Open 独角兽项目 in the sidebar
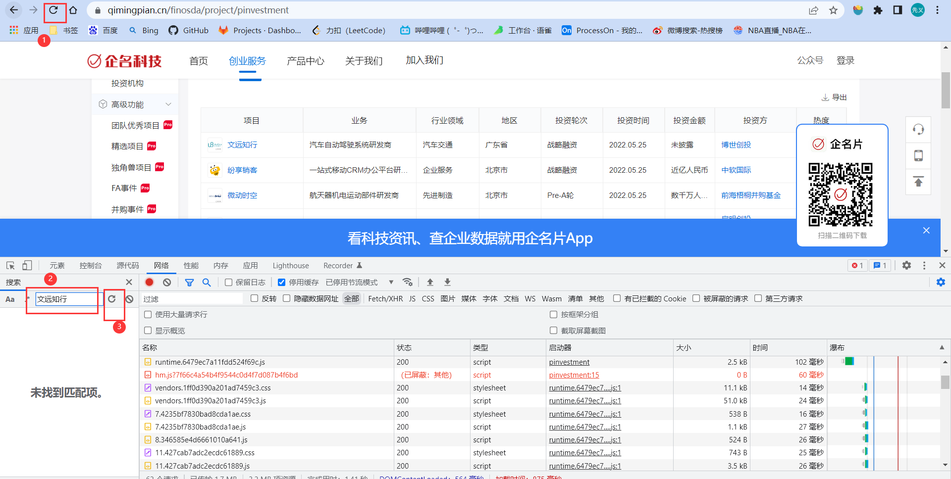Screen dimensions: 951x479 pos(131,167)
